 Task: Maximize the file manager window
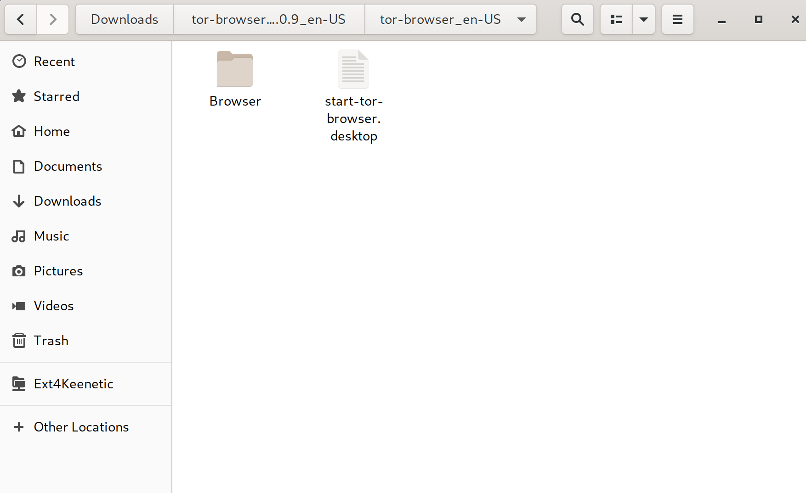(x=759, y=19)
